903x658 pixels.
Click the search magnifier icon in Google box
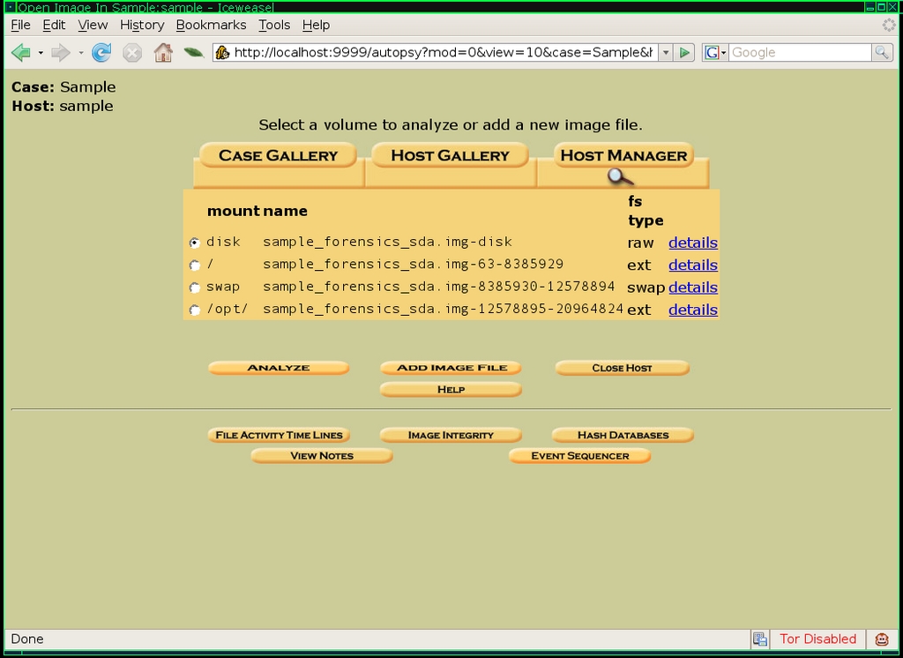[x=882, y=53]
